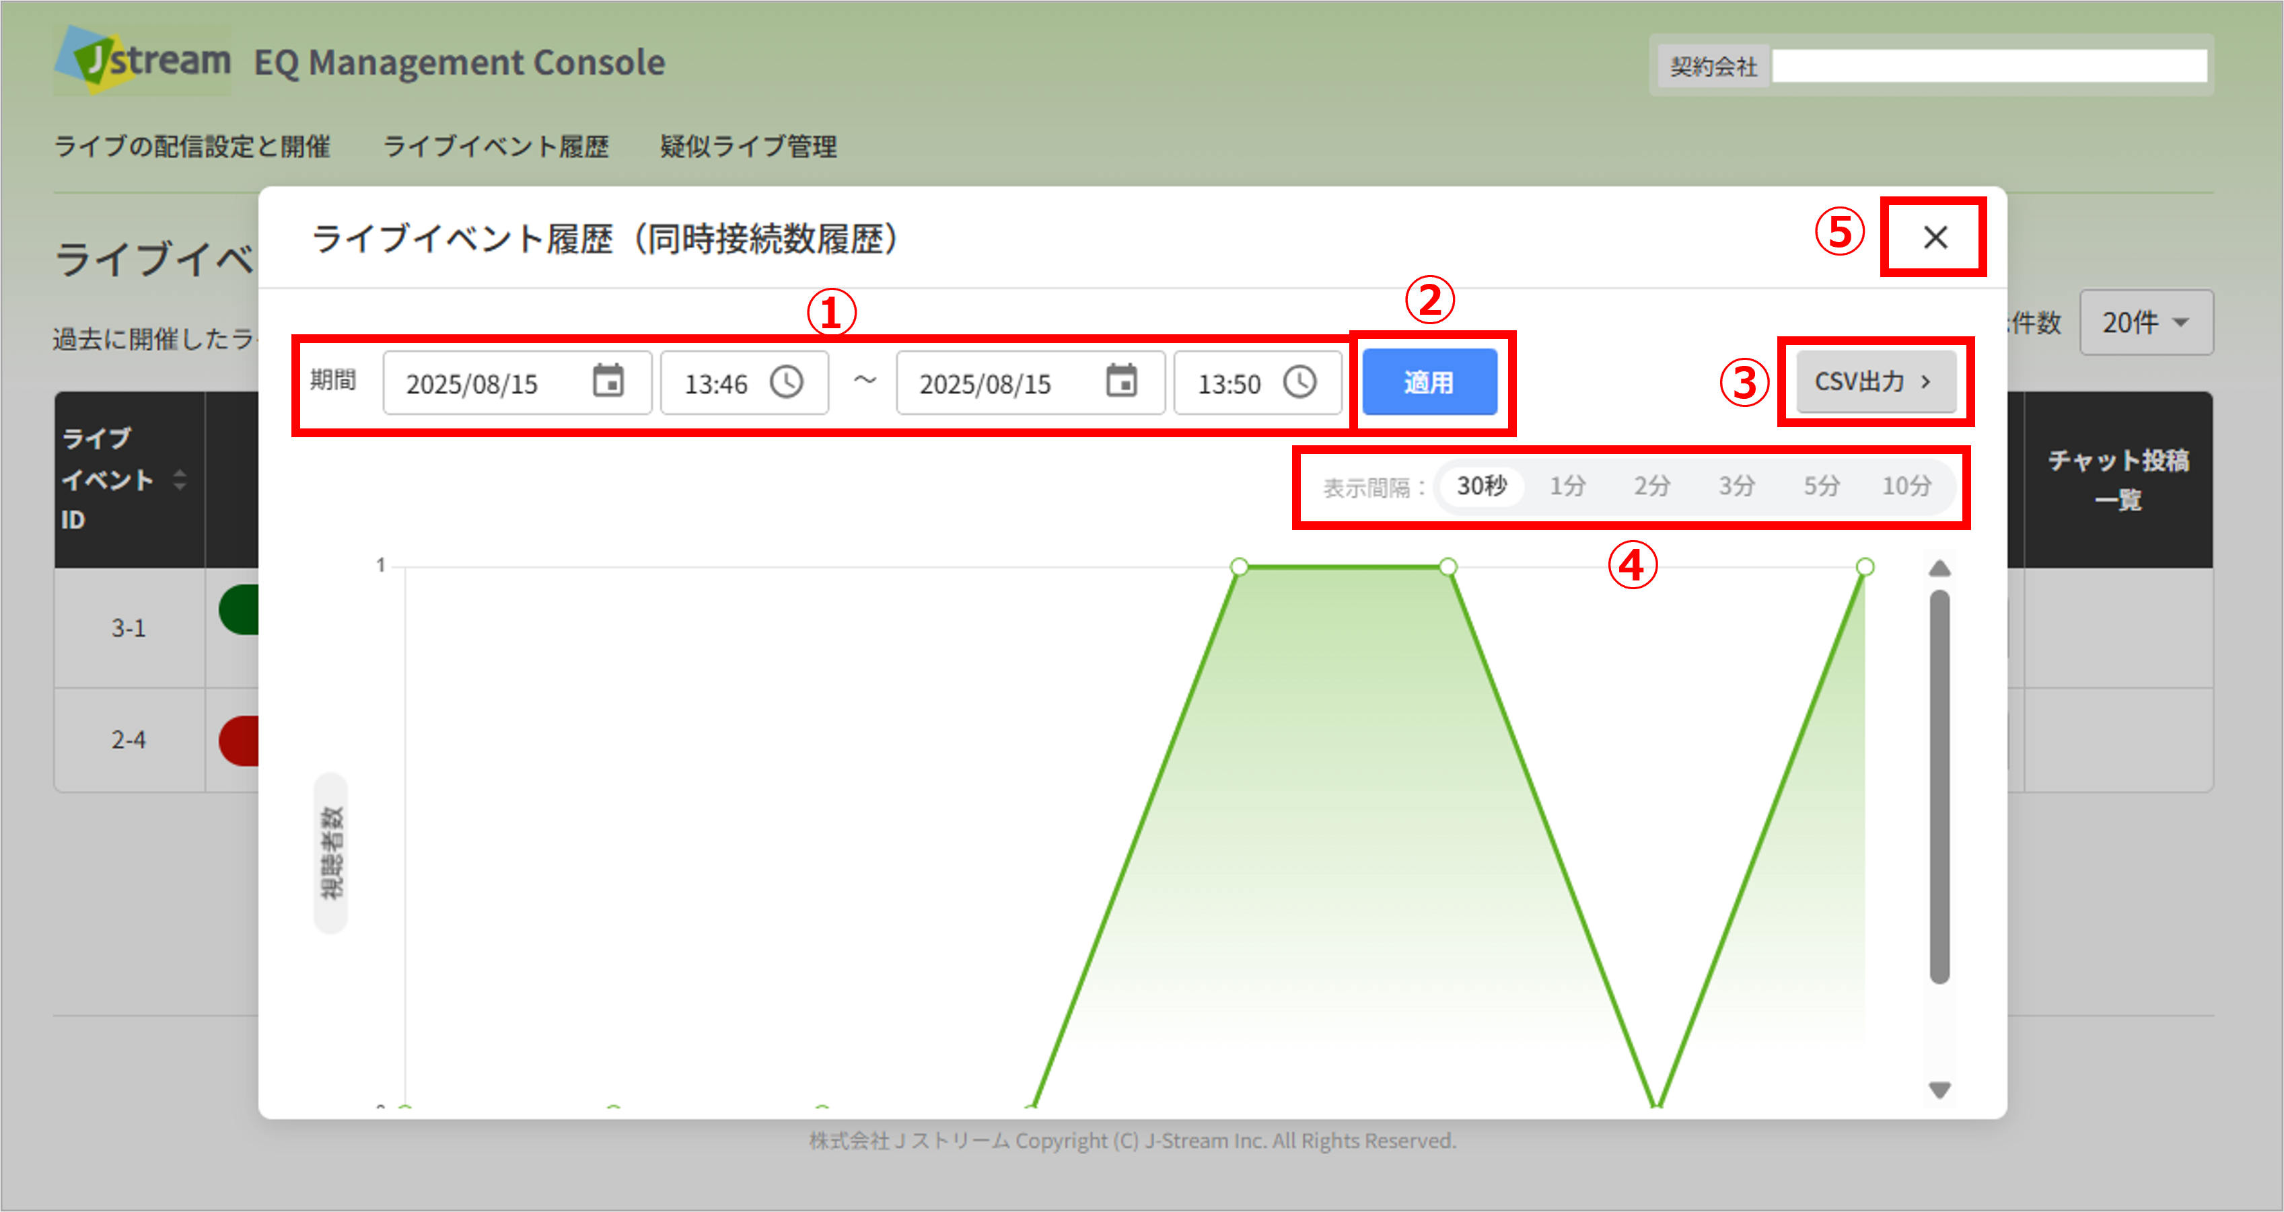2284x1212 pixels.
Task: Sort by the ライブイベントID column arrows
Action: coord(180,480)
